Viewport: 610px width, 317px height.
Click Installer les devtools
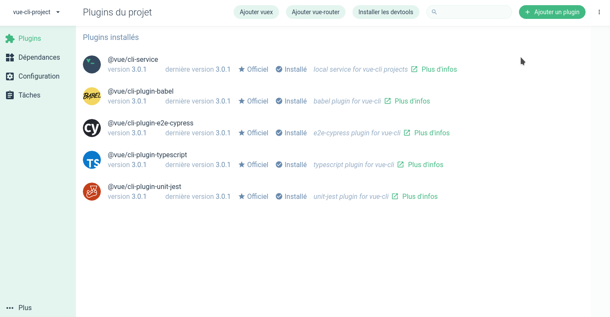point(385,12)
